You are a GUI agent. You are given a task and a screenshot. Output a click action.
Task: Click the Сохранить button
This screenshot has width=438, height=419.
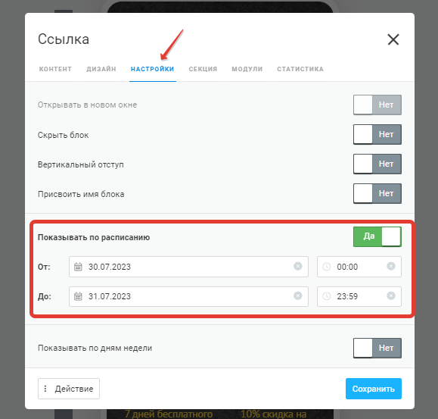pyautogui.click(x=374, y=389)
